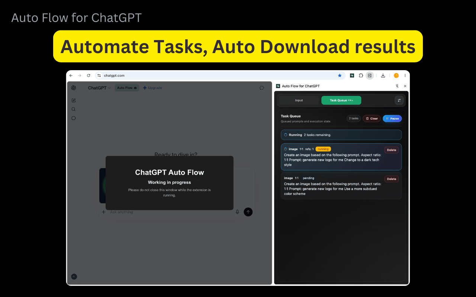This screenshot has width=476, height=297.
Task: Clear the task queue
Action: coord(372,118)
